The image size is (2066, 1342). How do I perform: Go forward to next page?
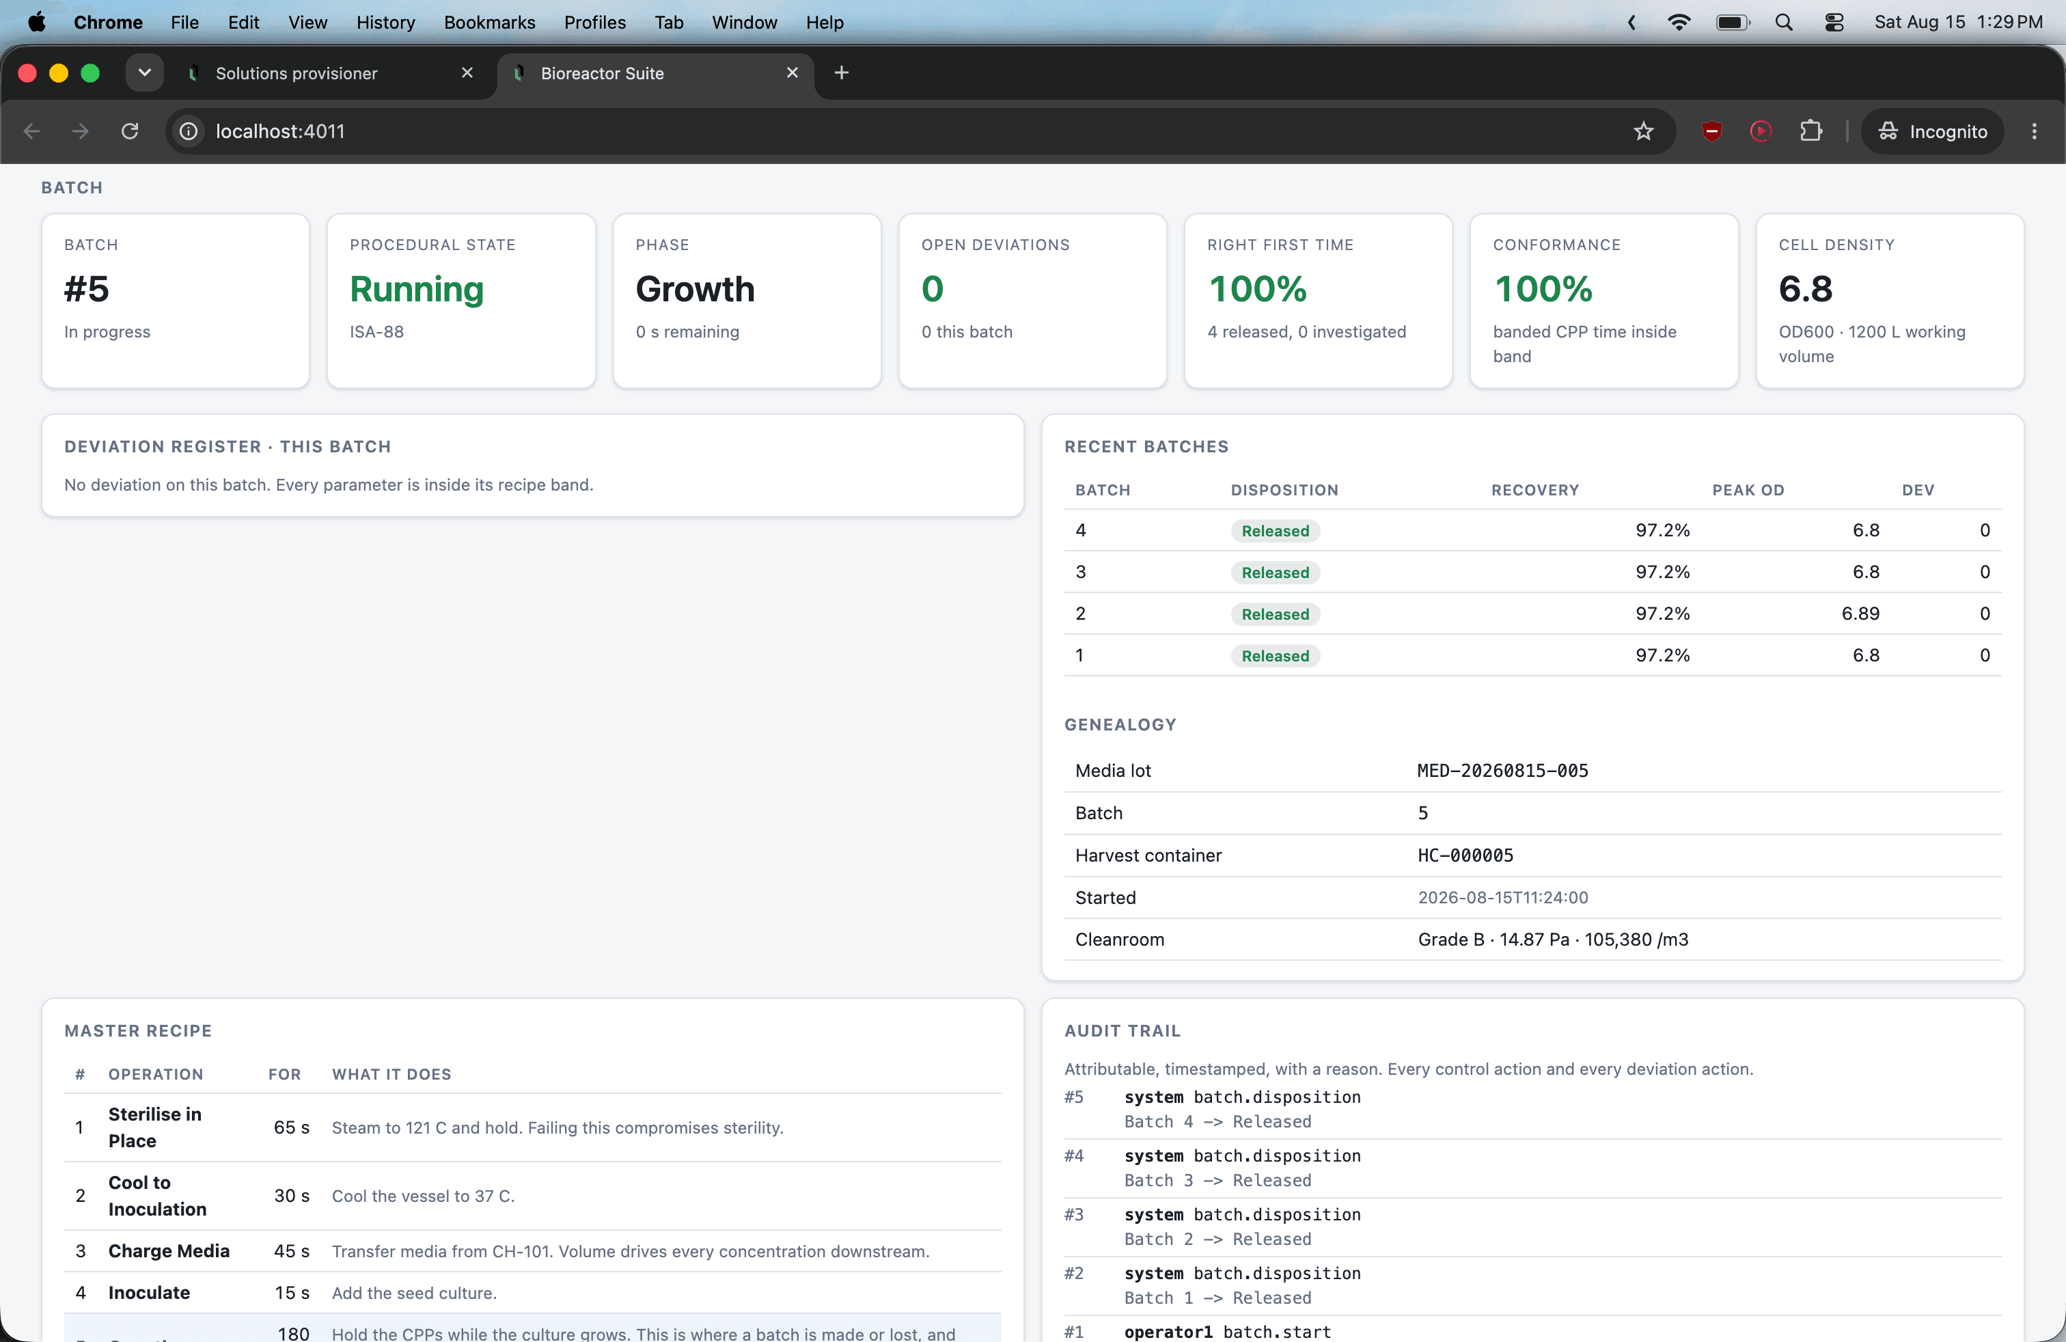(x=80, y=131)
